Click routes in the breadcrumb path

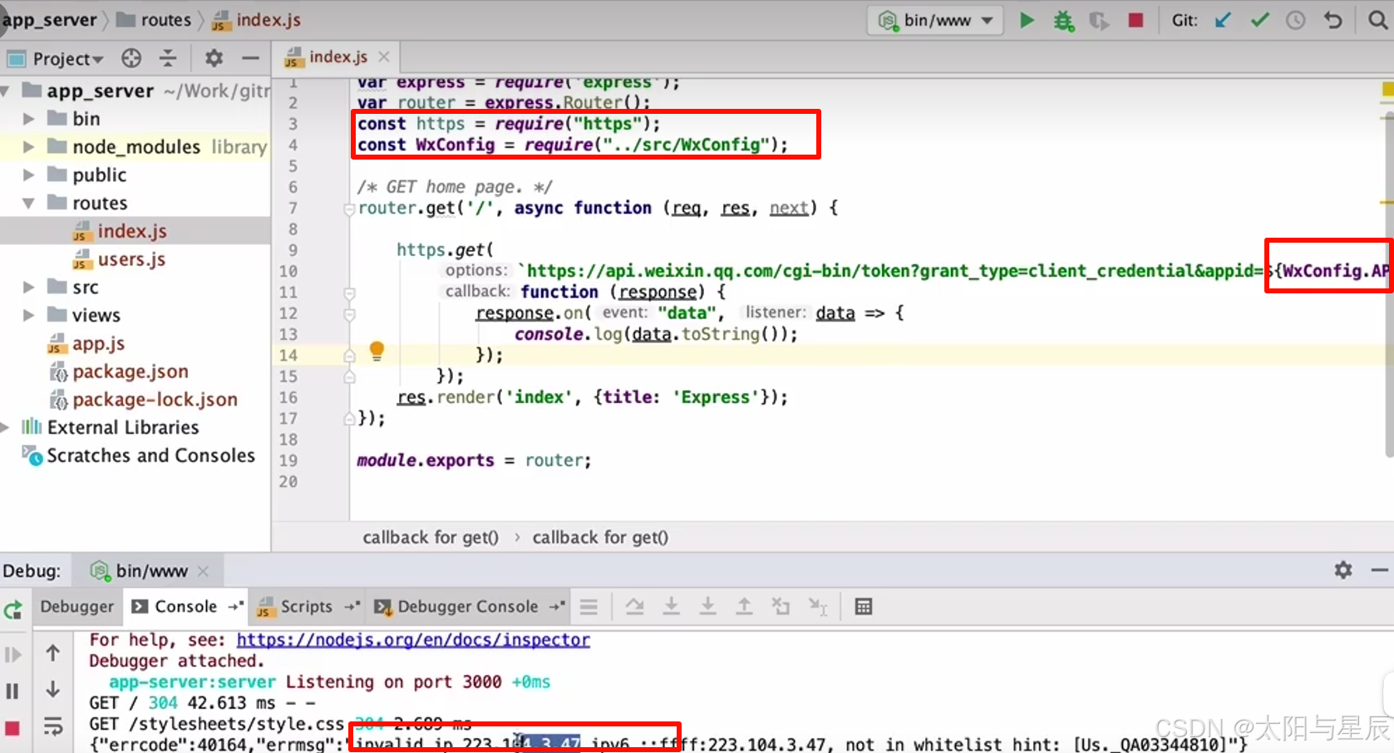[165, 20]
